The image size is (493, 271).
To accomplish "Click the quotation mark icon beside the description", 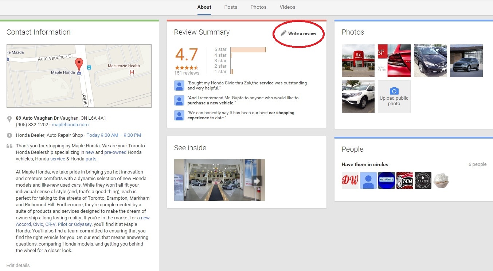I will [9, 146].
